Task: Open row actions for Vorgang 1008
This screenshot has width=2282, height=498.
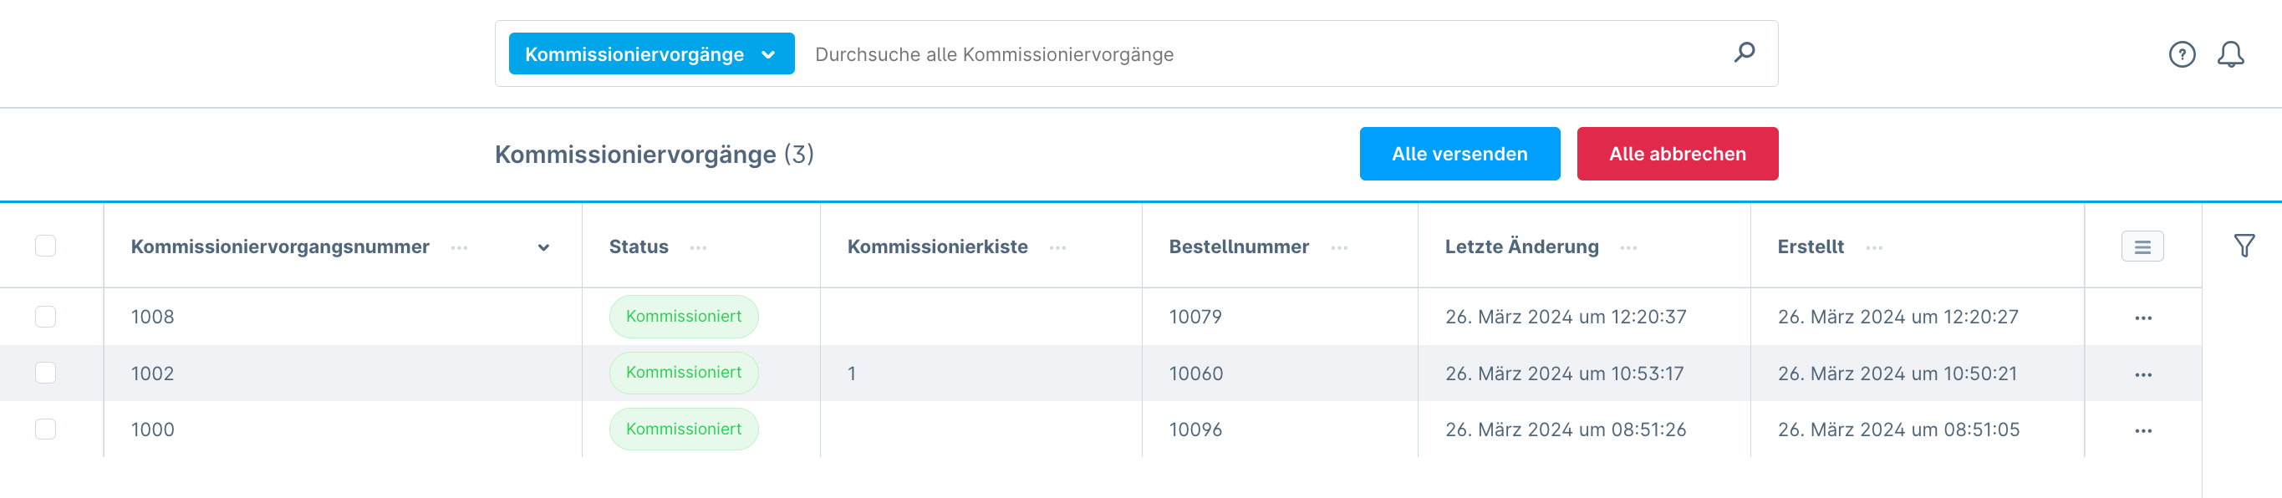Action: pyautogui.click(x=2143, y=317)
